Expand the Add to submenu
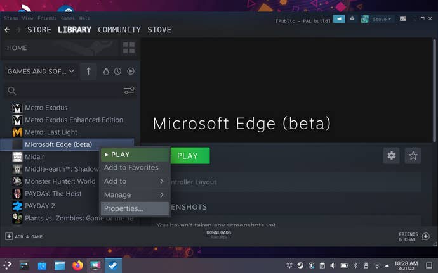438x273 pixels. [135, 181]
